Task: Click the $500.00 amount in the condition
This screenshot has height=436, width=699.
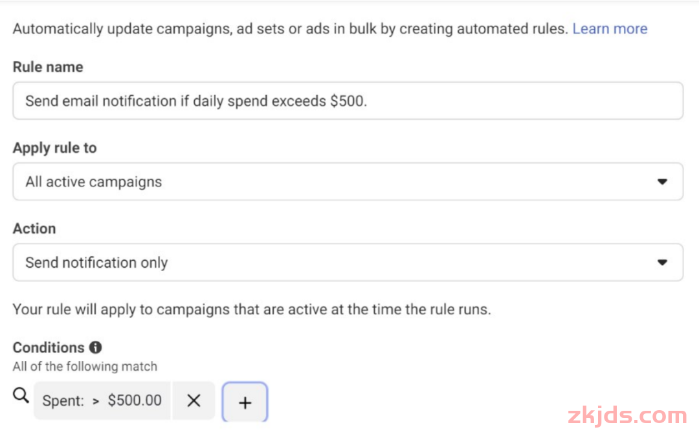Action: (135, 401)
